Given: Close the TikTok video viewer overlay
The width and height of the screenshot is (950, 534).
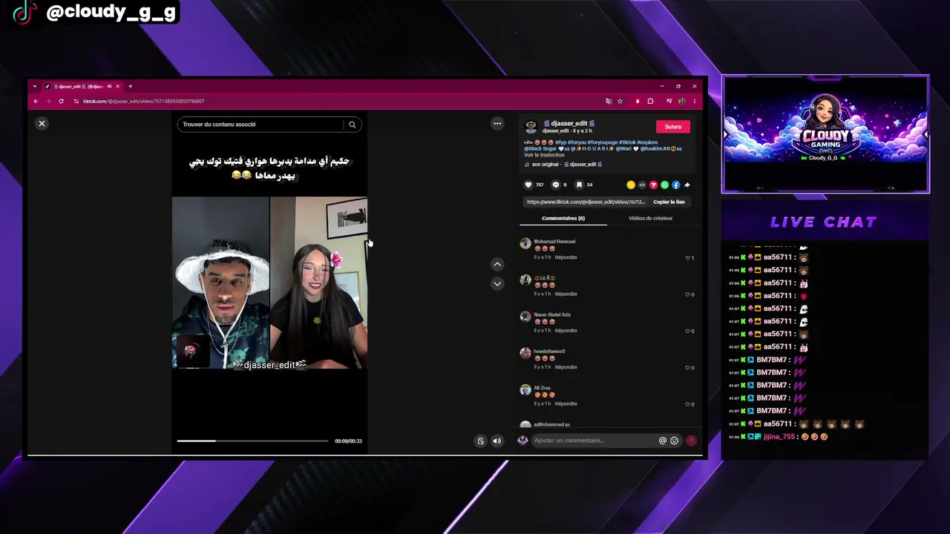Looking at the screenshot, I should pyautogui.click(x=42, y=124).
